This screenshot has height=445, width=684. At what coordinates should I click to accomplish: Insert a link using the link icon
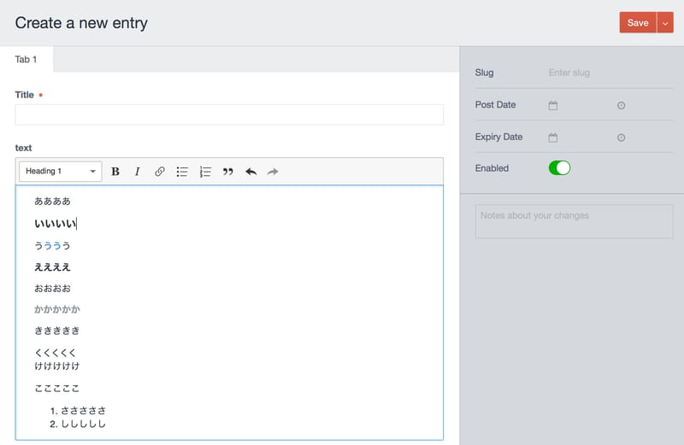click(x=160, y=172)
